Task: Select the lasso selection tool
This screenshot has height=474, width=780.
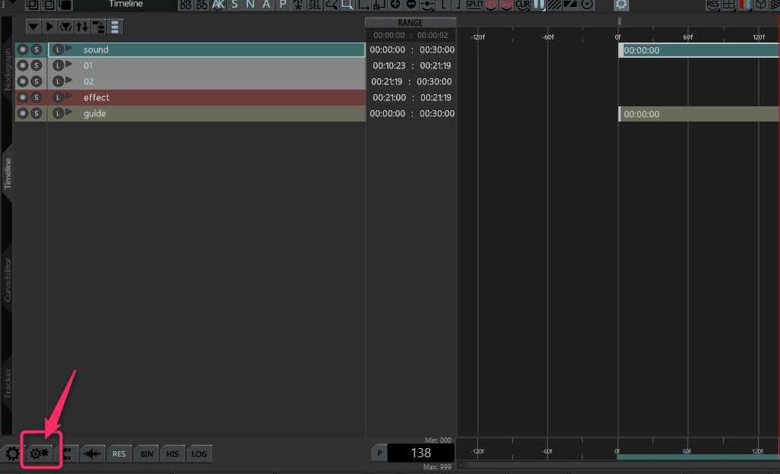Action: [331, 5]
